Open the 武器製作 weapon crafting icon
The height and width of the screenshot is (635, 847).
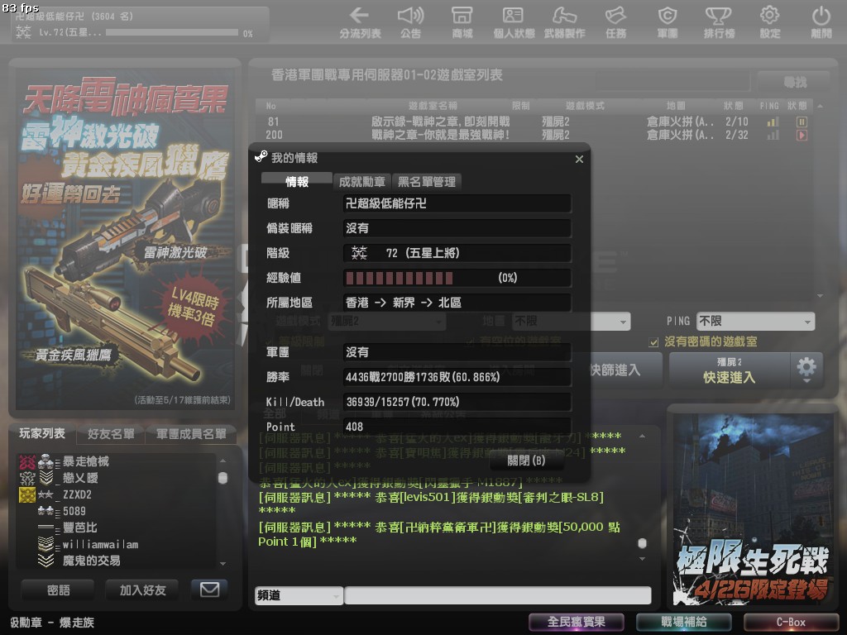(x=564, y=16)
